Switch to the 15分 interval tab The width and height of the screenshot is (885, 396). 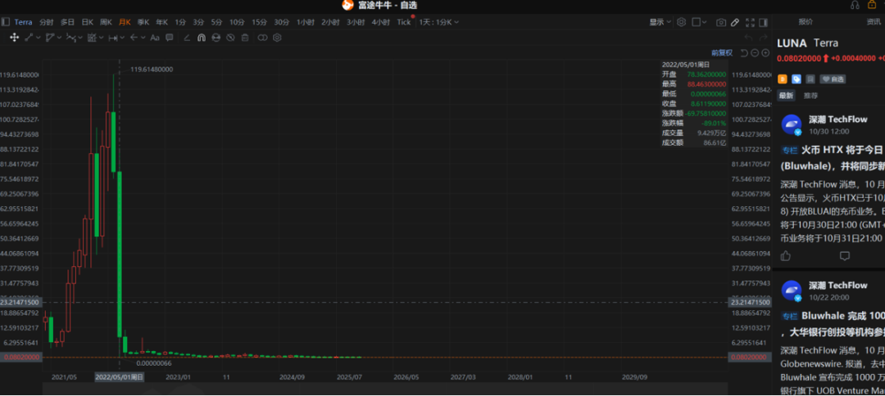pos(259,22)
